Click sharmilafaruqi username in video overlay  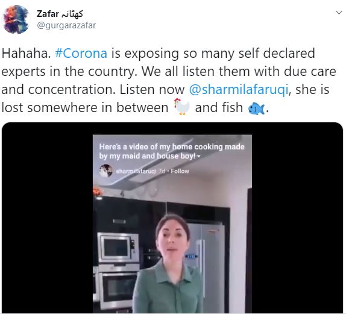coord(136,171)
